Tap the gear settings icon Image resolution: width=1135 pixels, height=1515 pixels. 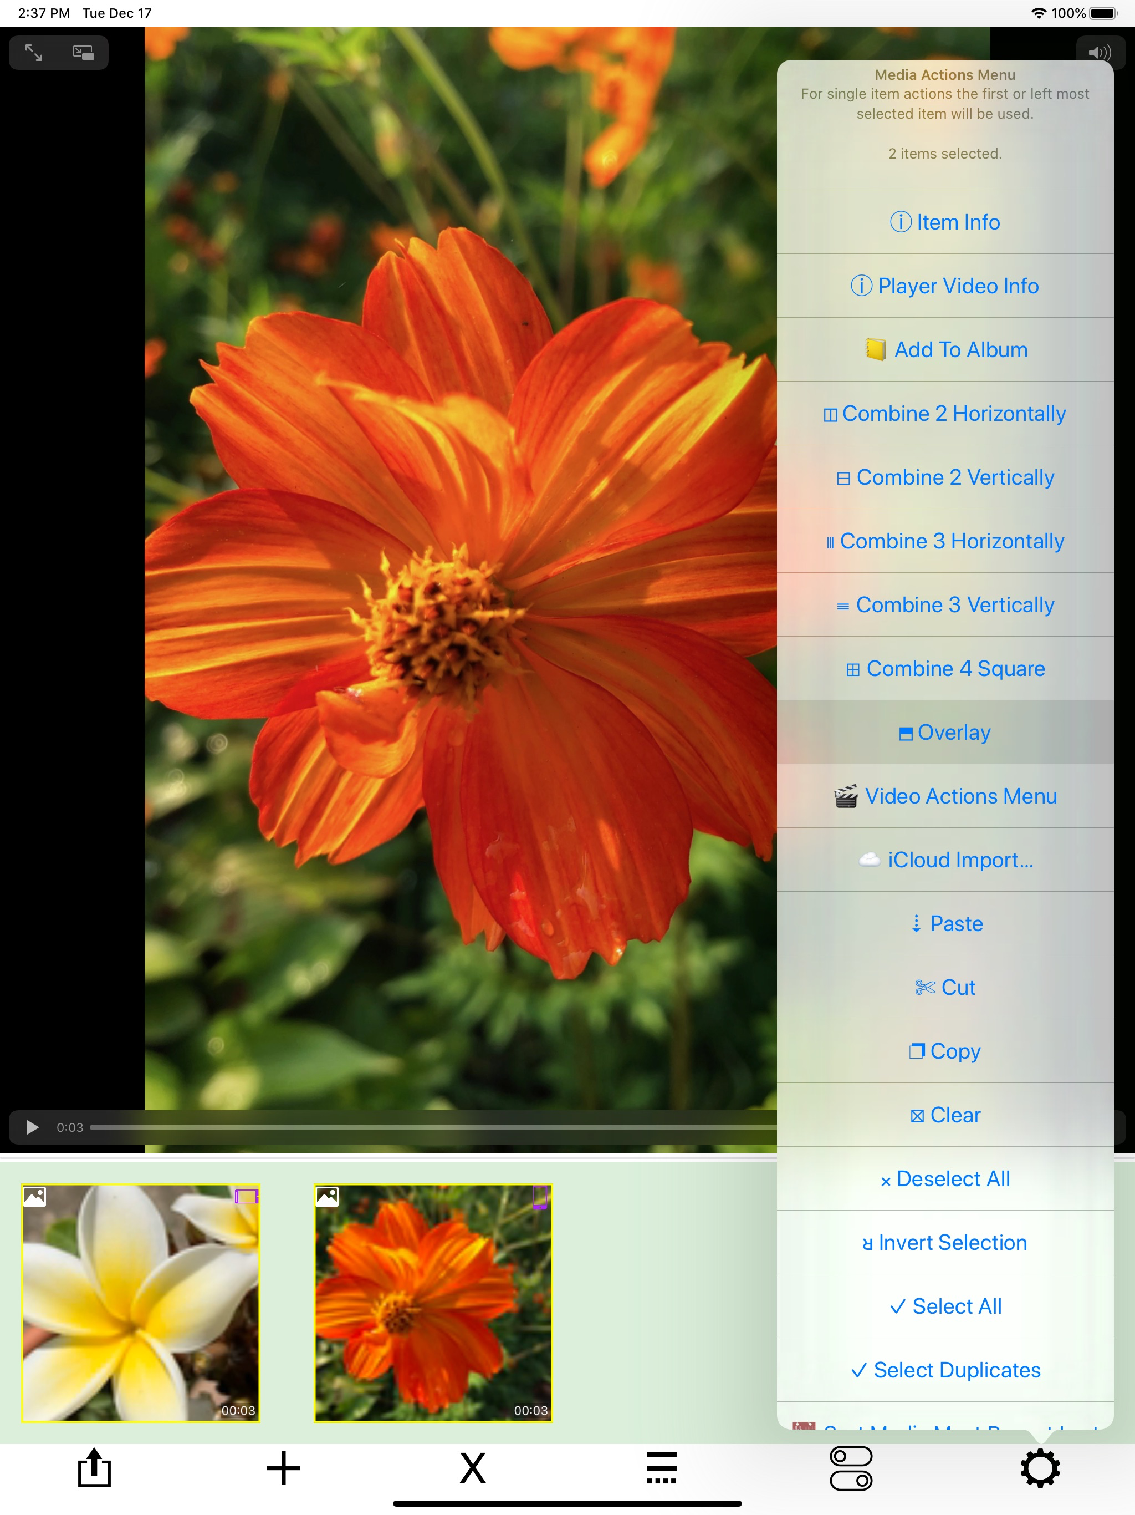coord(1040,1468)
